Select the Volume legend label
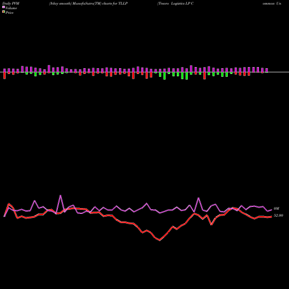The height and width of the screenshot is (289, 289). (11, 8)
